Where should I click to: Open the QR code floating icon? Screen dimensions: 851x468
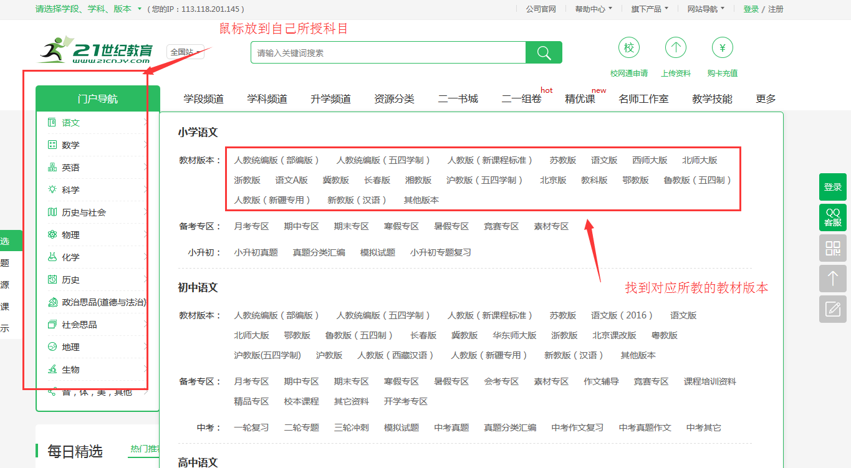pyautogui.click(x=832, y=248)
